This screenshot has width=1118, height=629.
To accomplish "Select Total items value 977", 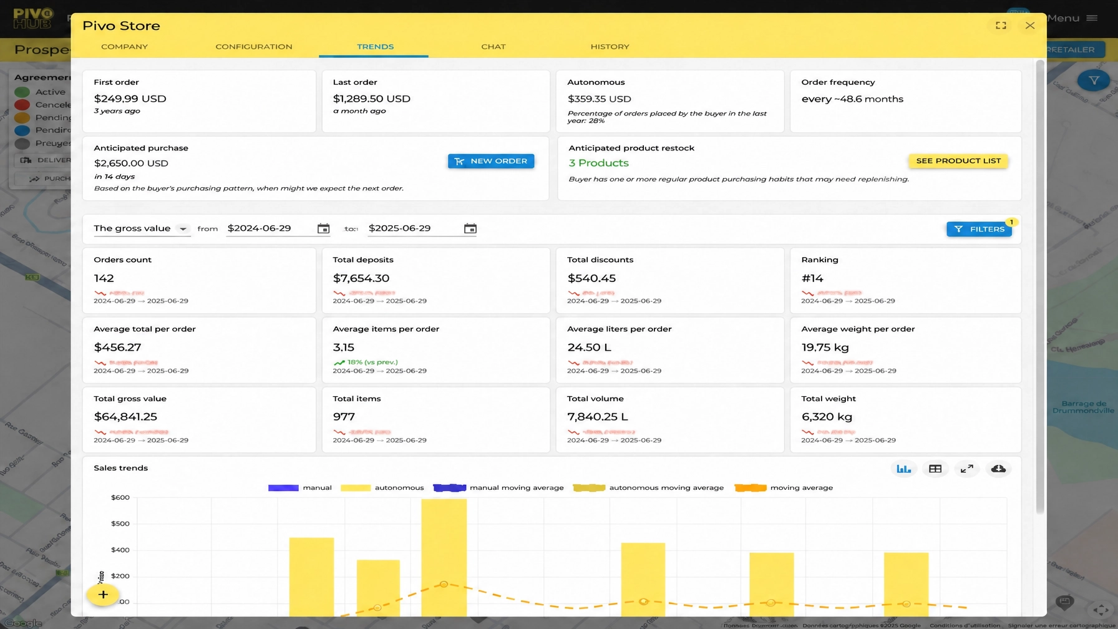I will point(344,417).
